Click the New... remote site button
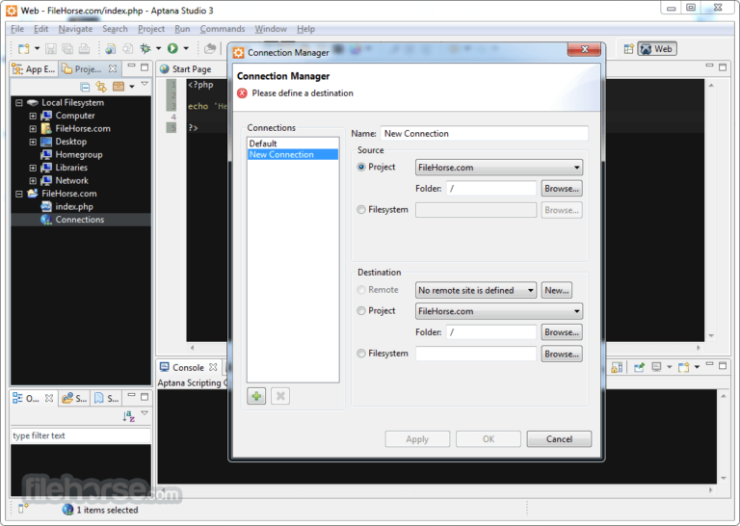 coord(556,290)
